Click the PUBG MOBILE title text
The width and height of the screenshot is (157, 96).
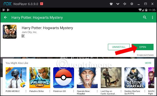point(13,91)
